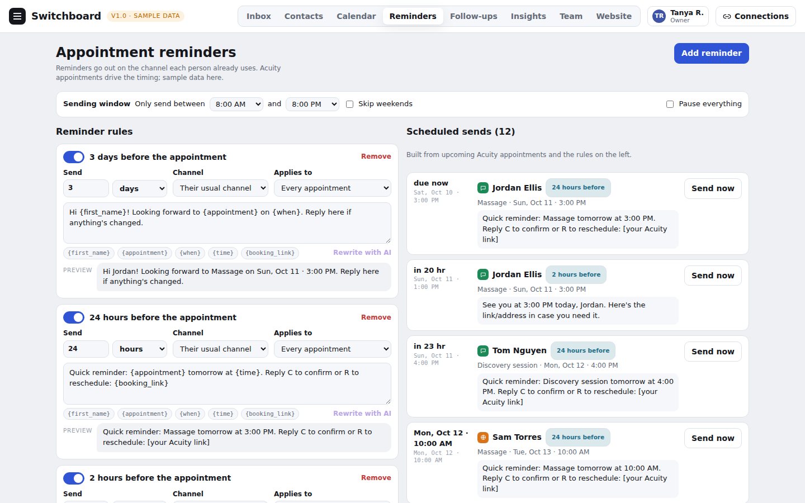This screenshot has width=805, height=503.
Task: Open the Applies to dropdown in the 3 days rule
Action: pyautogui.click(x=333, y=188)
